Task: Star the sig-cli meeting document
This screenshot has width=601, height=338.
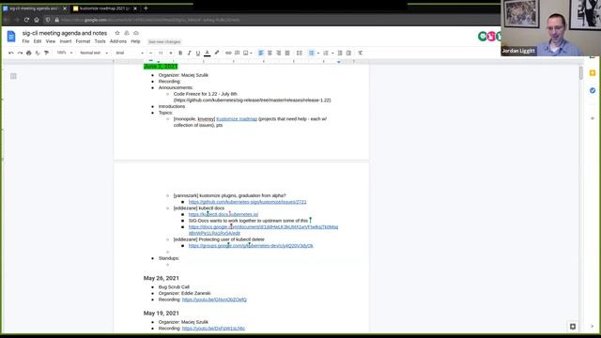Action: click(117, 33)
